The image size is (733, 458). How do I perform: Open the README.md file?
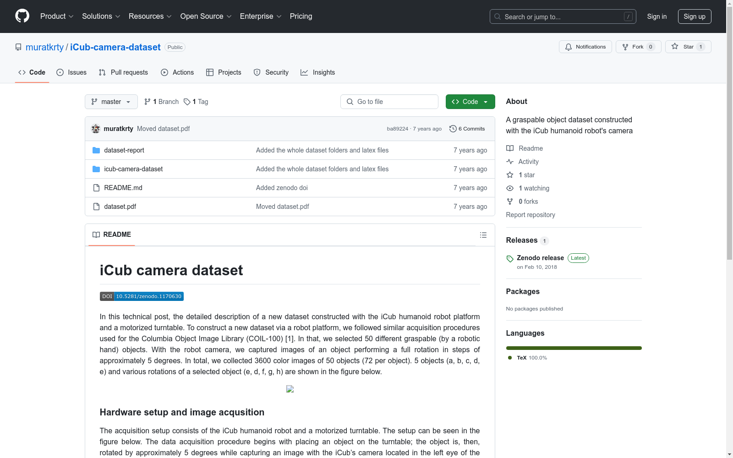coord(123,188)
